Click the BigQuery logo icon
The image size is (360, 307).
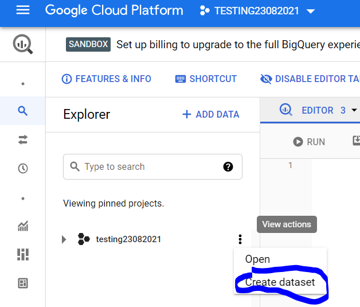(x=23, y=44)
